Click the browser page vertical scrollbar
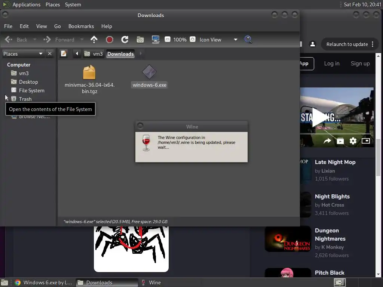The image size is (383, 287). [378, 157]
